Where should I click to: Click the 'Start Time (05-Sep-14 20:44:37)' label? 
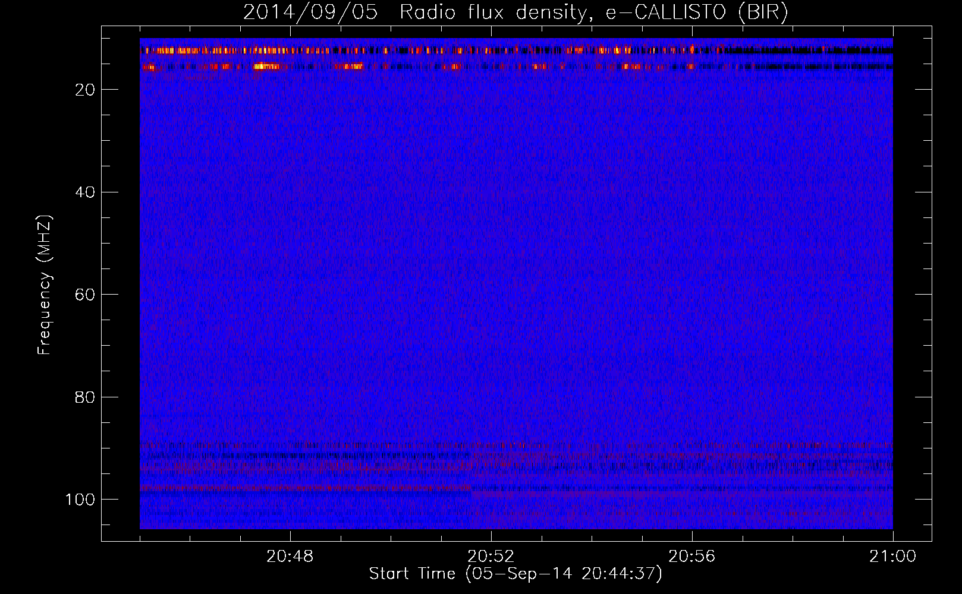point(515,574)
